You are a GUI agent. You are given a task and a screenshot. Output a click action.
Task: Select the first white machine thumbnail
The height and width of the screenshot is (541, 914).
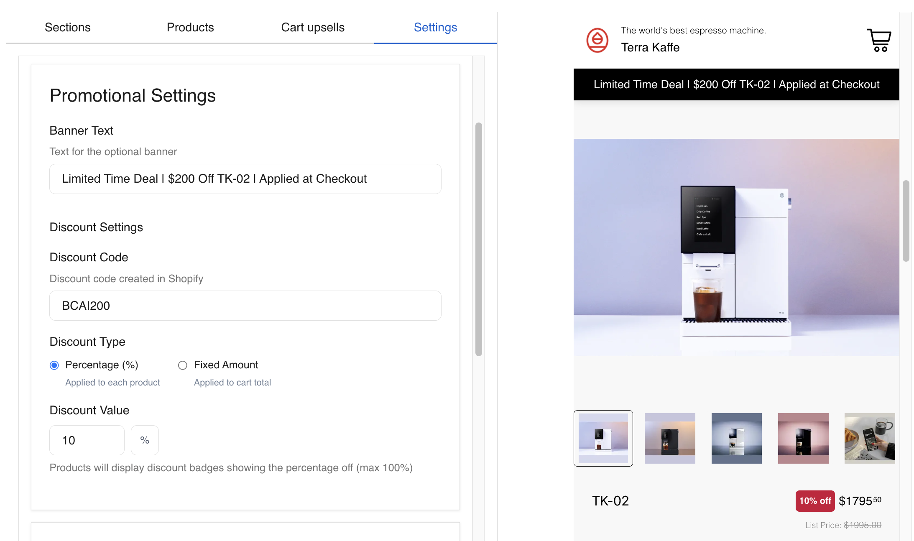(x=603, y=438)
